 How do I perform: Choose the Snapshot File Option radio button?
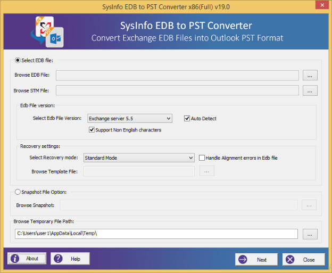point(18,192)
